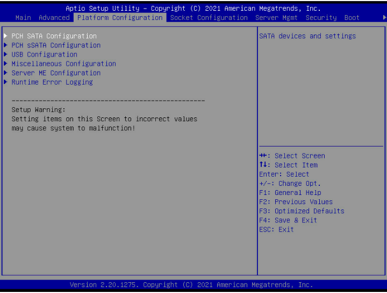This screenshot has width=387, height=293.
Task: Click F2: Previous Values in key legend
Action: (296, 201)
